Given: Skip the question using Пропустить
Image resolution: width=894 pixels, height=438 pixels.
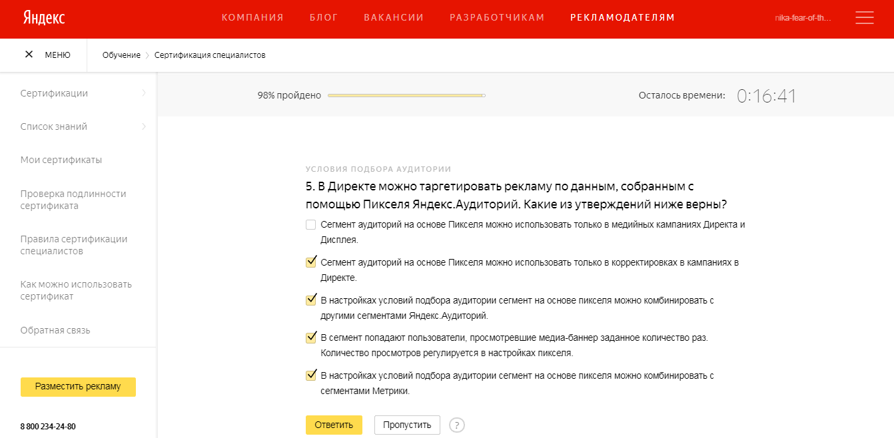Looking at the screenshot, I should pos(407,425).
